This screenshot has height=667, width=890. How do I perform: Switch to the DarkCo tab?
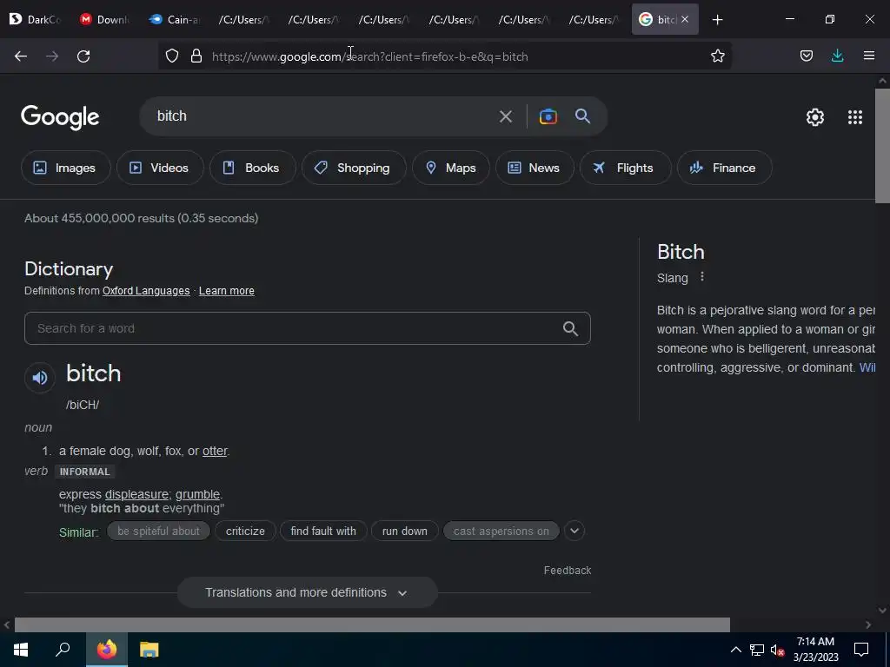(35, 19)
